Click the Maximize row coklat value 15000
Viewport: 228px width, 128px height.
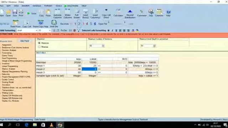tap(89, 63)
